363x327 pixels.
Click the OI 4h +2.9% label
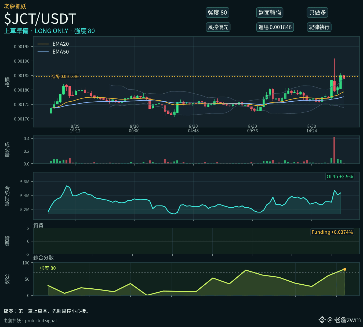pos(340,177)
